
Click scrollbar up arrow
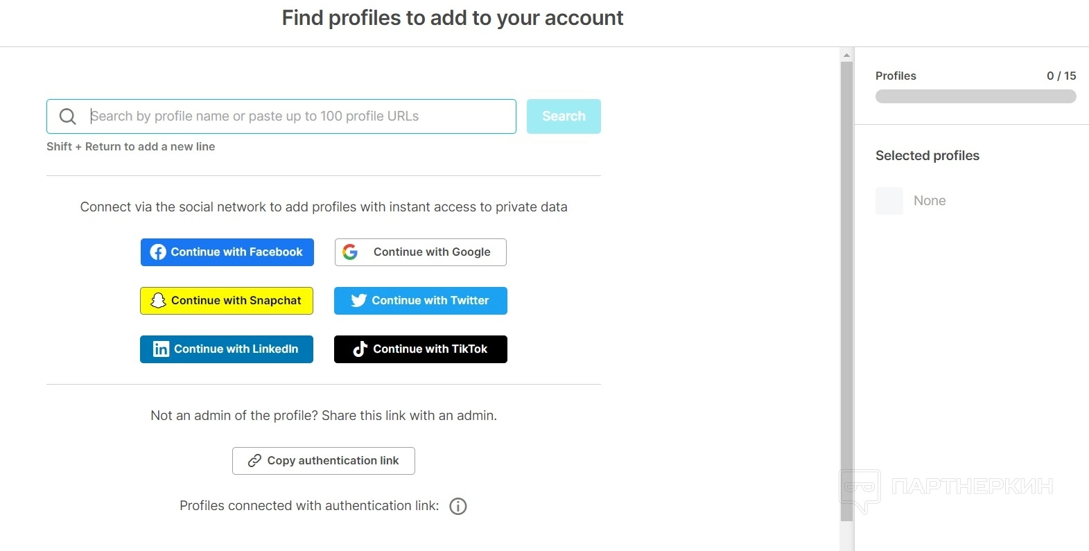846,54
